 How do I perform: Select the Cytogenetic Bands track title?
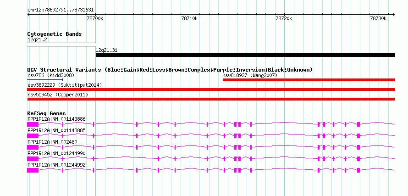coord(55,34)
